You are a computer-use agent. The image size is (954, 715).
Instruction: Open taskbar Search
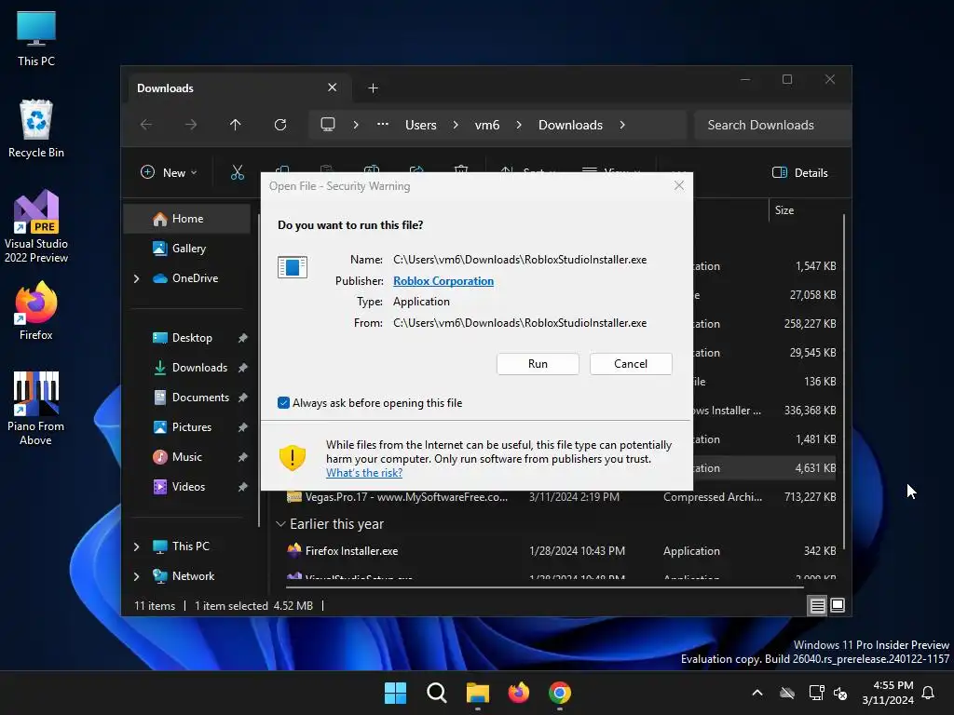click(x=436, y=693)
